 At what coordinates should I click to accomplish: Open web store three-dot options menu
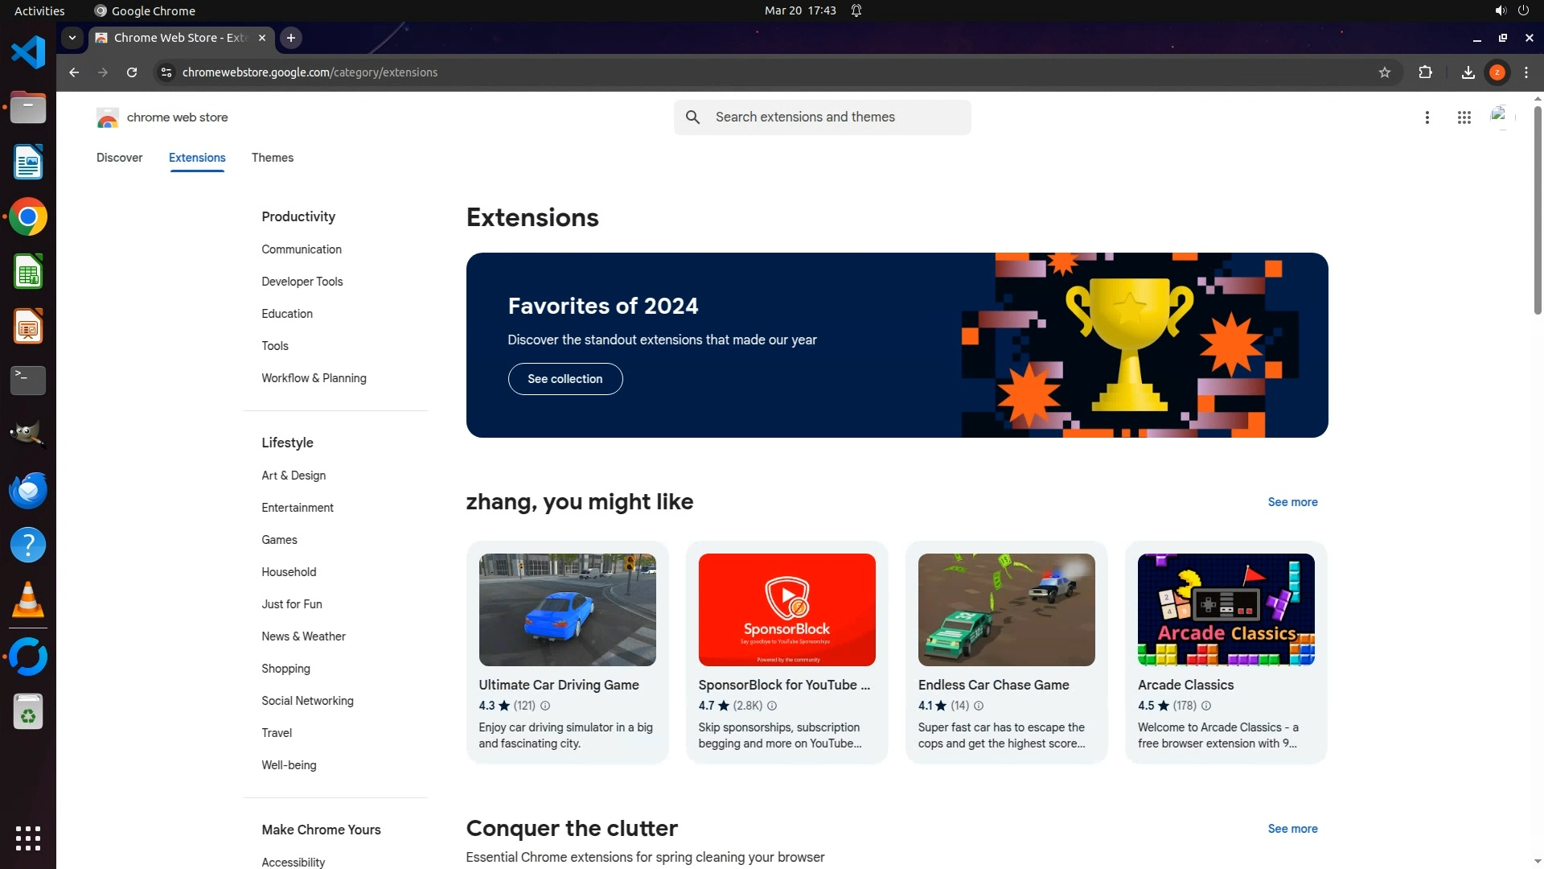click(1427, 117)
